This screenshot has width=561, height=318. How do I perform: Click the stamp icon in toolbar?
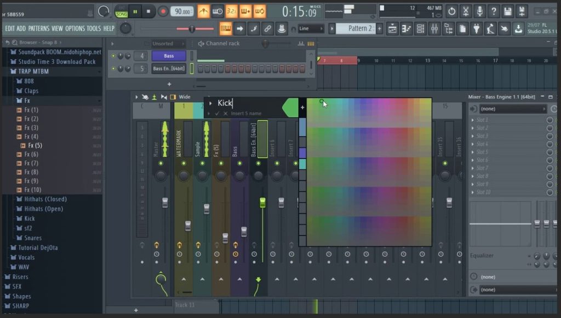(x=281, y=28)
